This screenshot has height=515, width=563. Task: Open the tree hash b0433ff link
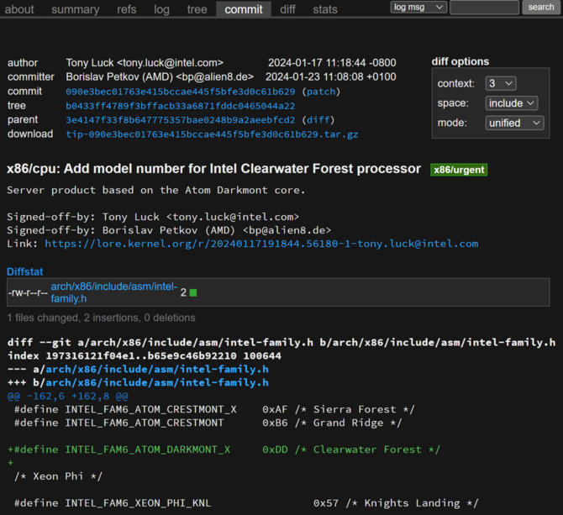[181, 106]
